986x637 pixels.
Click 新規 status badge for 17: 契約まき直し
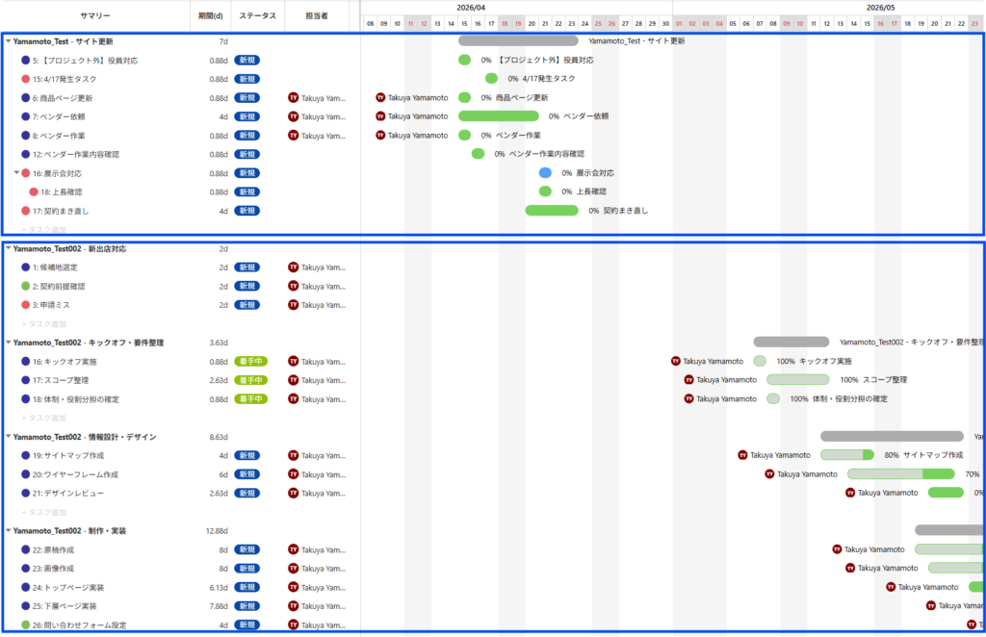[x=246, y=211]
